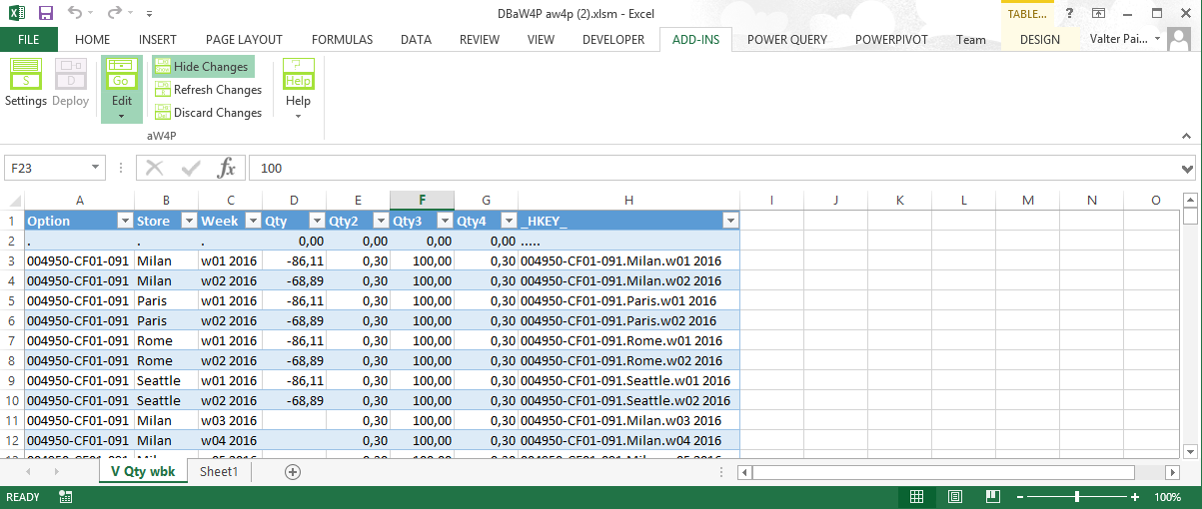Click the Enter checkmark icon in formula bar
Screen dimensions: 1202x509
(191, 168)
